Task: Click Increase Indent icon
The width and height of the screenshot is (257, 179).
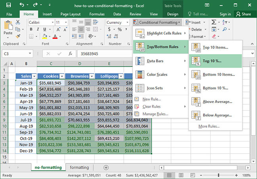Action: (x=81, y=36)
